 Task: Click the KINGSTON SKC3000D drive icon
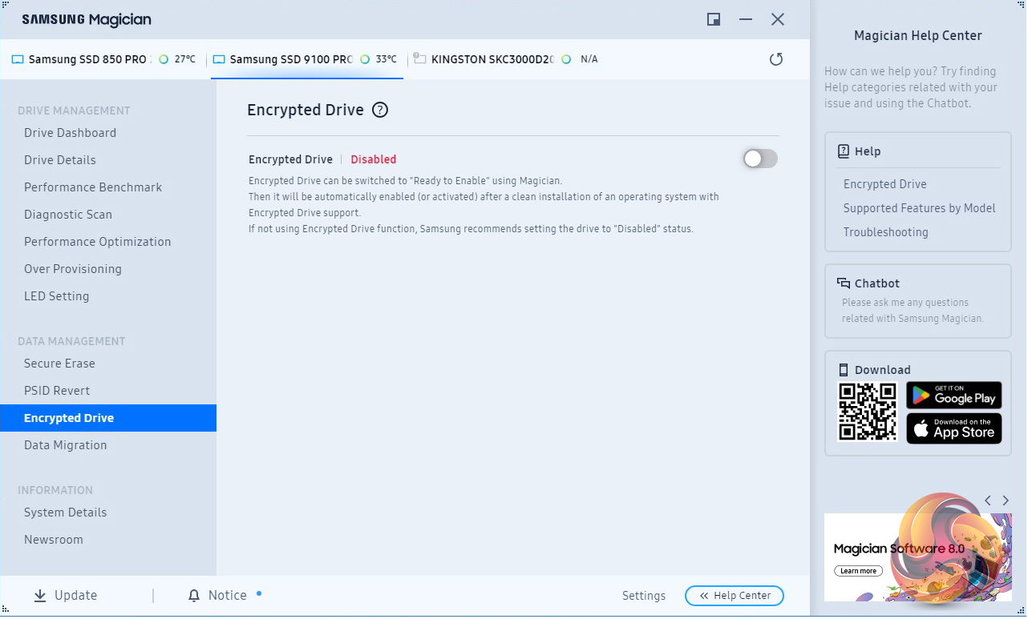coord(419,58)
